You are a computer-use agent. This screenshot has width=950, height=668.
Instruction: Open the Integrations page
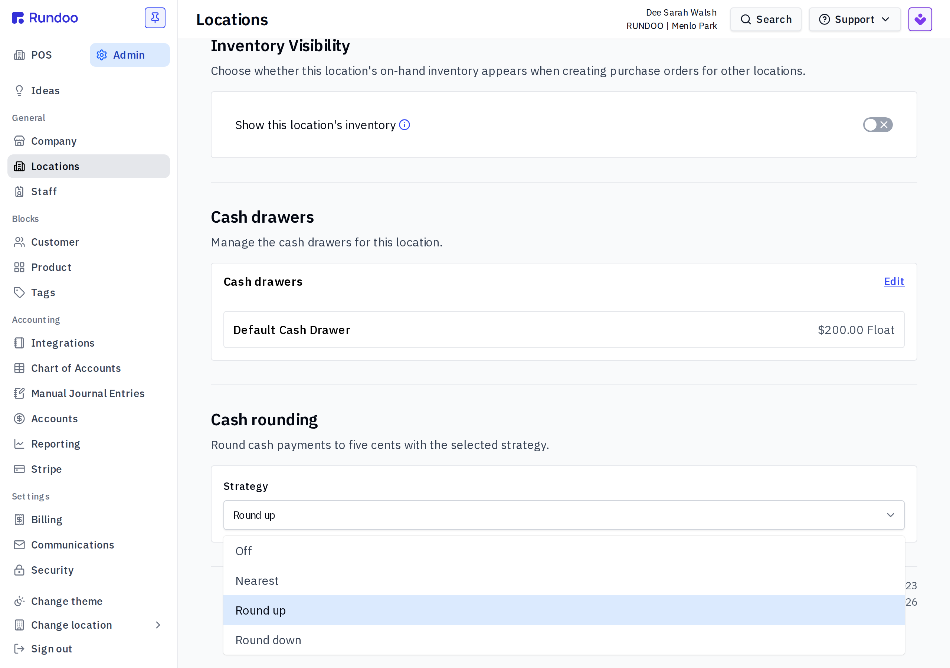89,343
